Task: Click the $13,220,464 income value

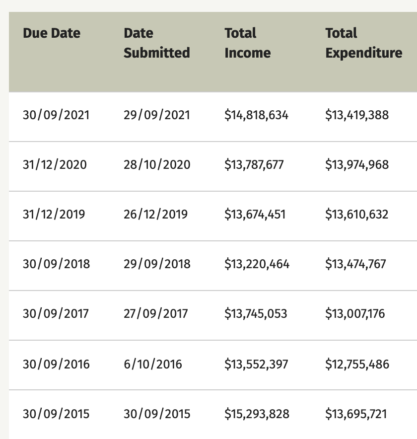Action: 257,264
